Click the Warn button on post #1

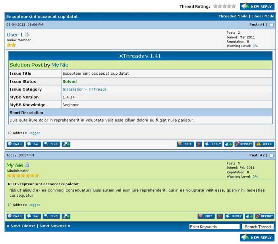coord(264,144)
